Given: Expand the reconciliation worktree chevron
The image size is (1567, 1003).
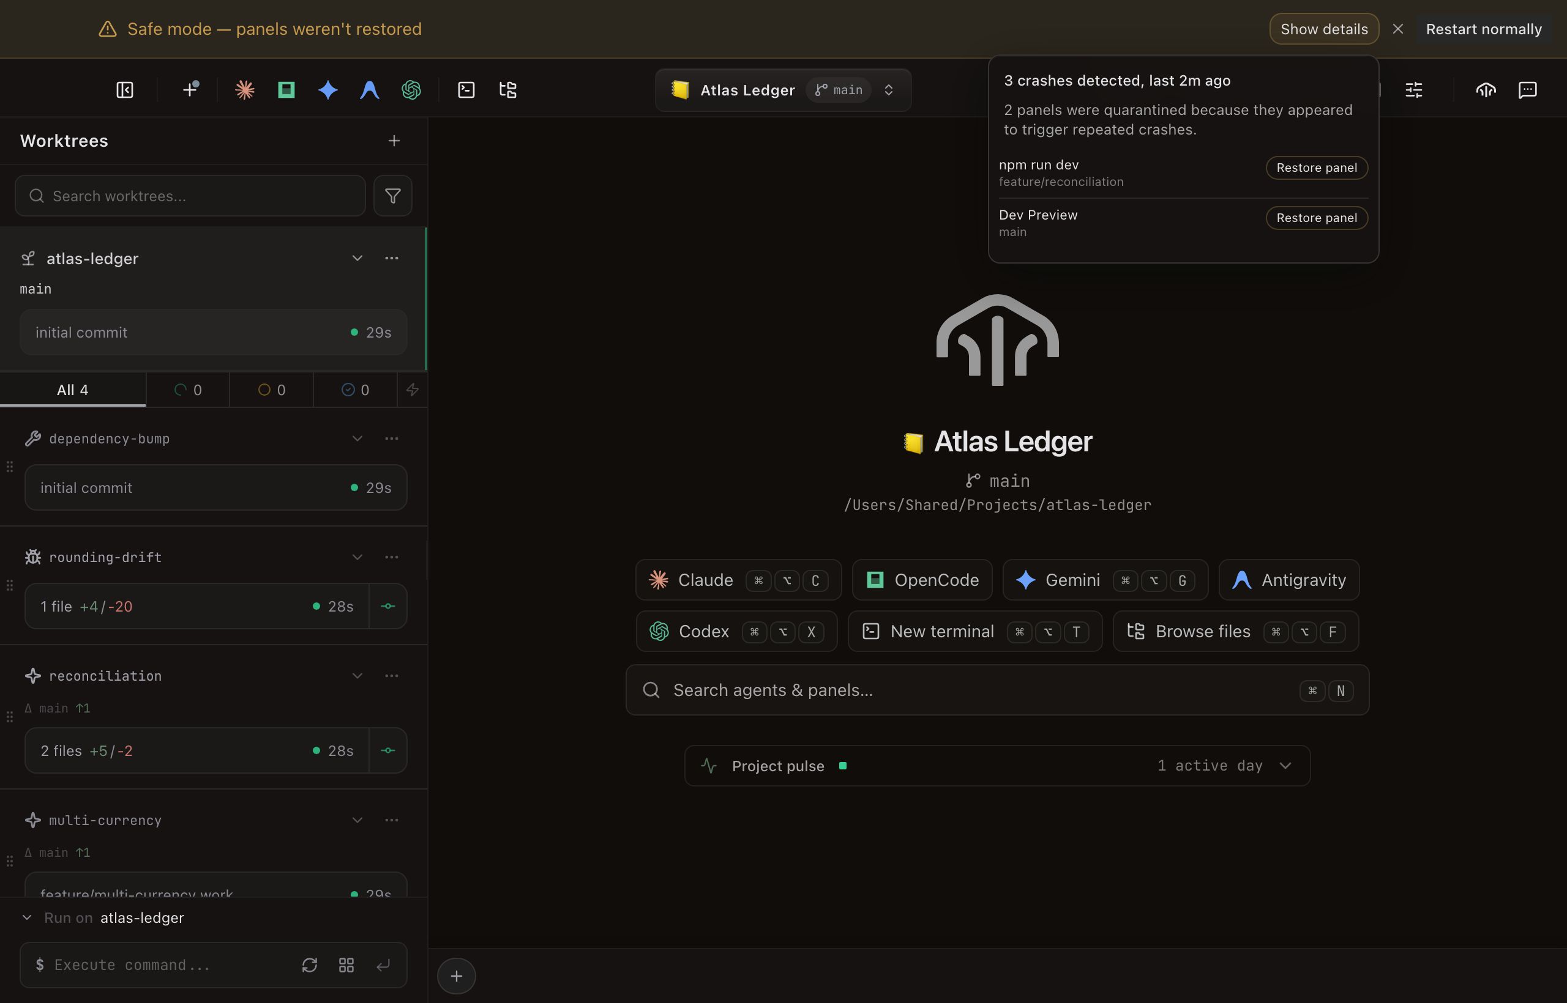Looking at the screenshot, I should pyautogui.click(x=357, y=675).
